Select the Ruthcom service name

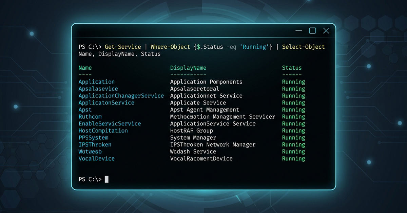[x=90, y=117]
